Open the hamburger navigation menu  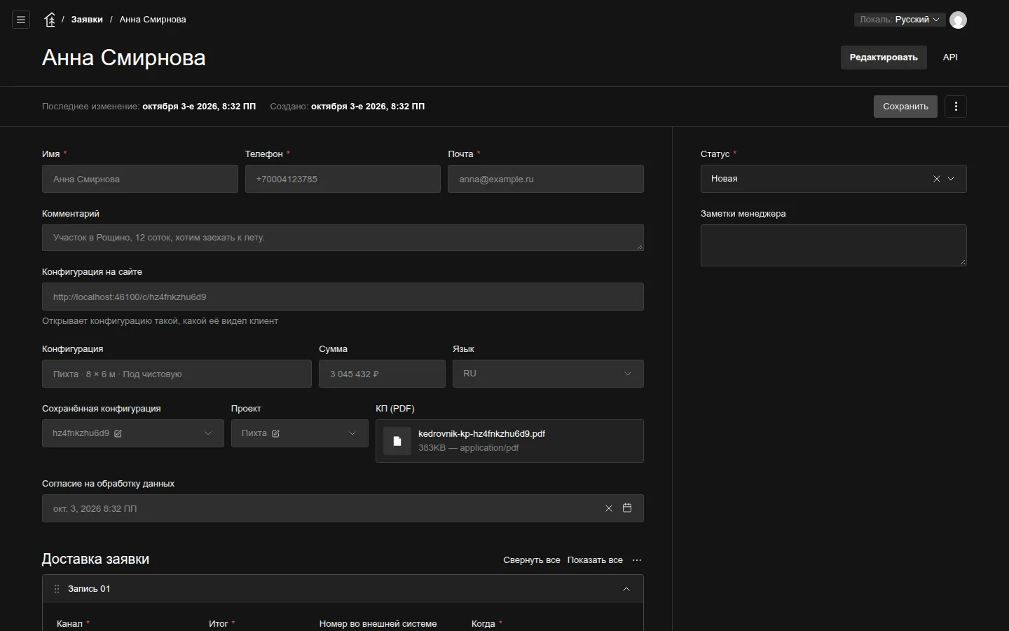click(x=21, y=20)
